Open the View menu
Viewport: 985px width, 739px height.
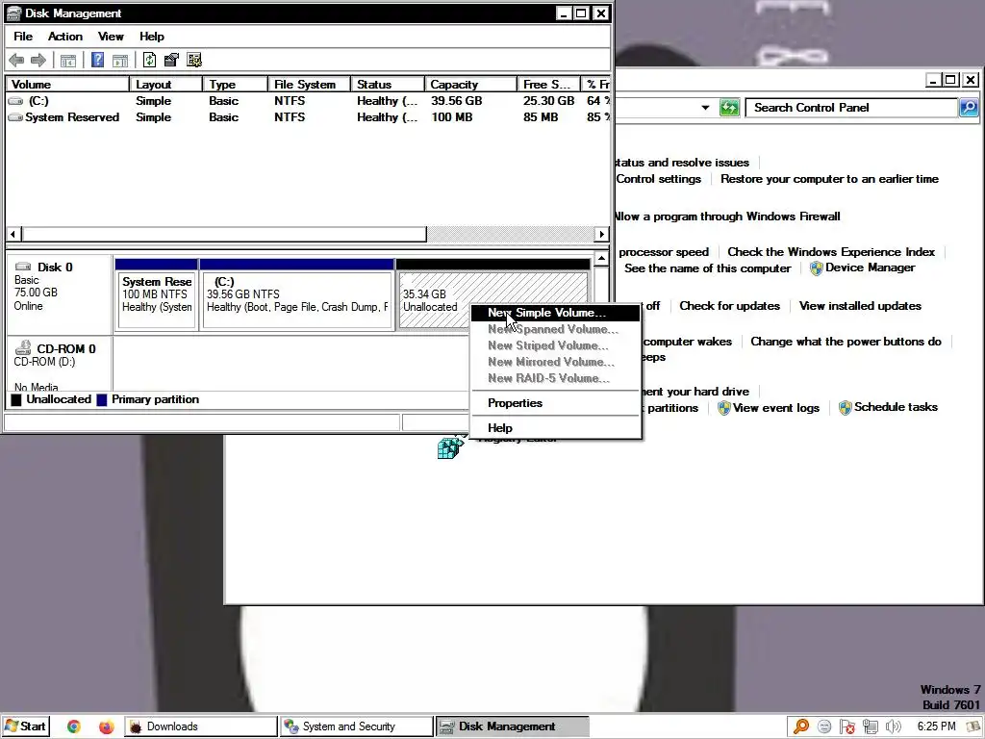pyautogui.click(x=111, y=37)
